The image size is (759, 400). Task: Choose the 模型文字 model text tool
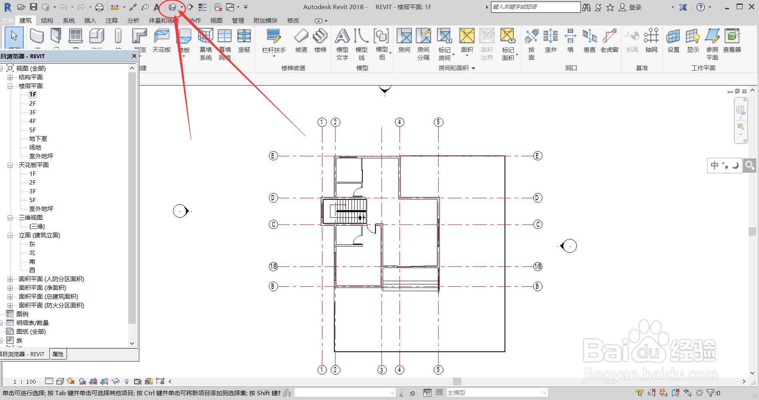pos(342,44)
